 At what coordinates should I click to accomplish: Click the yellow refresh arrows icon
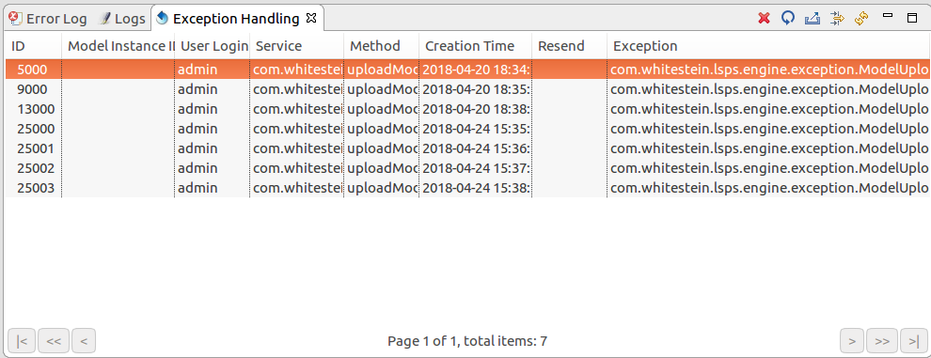pos(861,19)
